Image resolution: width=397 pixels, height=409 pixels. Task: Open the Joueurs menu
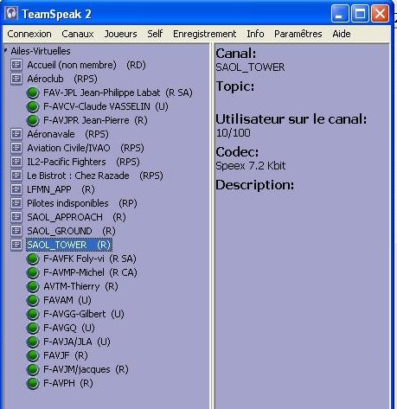120,34
